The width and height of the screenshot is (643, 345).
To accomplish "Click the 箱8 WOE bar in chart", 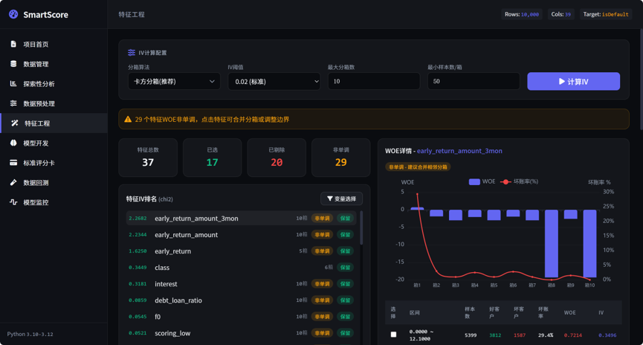I will click(x=552, y=244).
